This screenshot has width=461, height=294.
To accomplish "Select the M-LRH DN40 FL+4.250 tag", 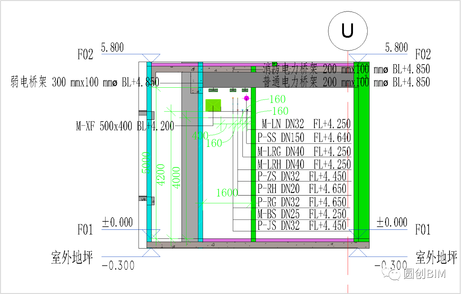I will 304,164.
